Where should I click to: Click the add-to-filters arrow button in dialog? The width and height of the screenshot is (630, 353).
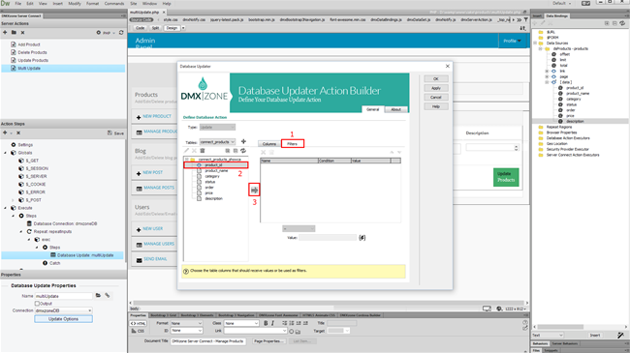point(254,190)
